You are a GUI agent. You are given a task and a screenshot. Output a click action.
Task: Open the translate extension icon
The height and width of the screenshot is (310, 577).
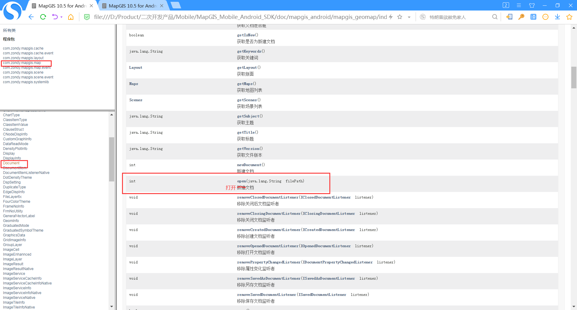[533, 17]
